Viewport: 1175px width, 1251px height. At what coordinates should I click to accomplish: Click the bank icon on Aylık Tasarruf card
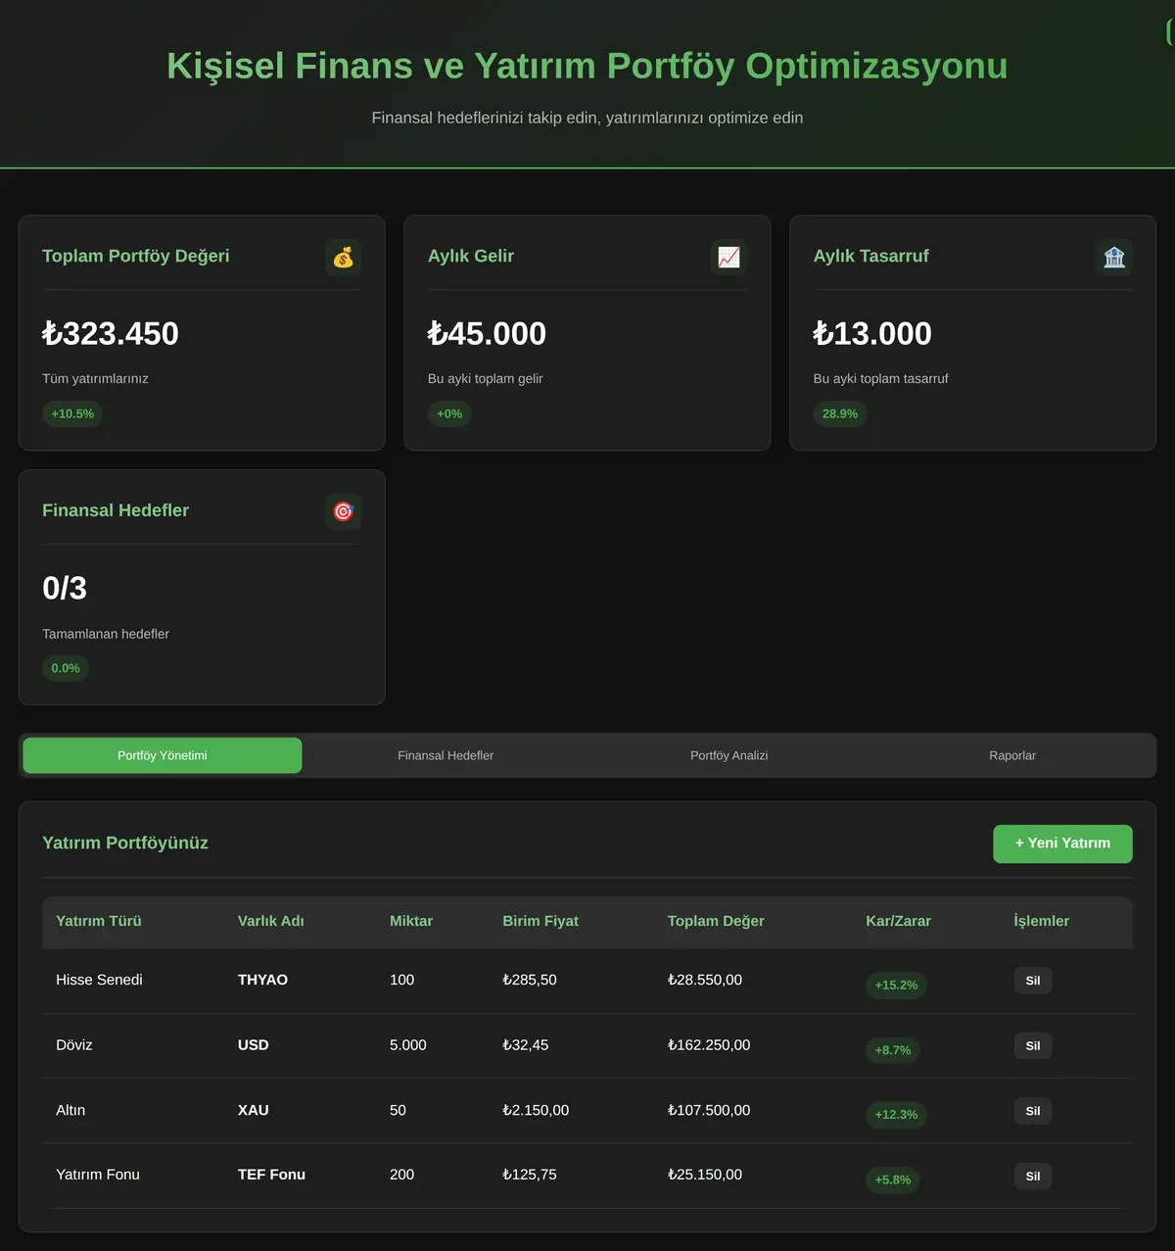coord(1114,258)
